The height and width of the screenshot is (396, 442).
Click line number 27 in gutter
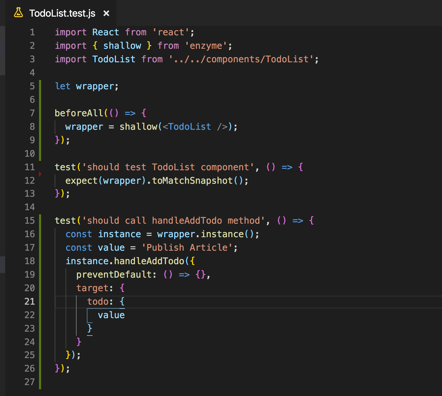pos(30,382)
